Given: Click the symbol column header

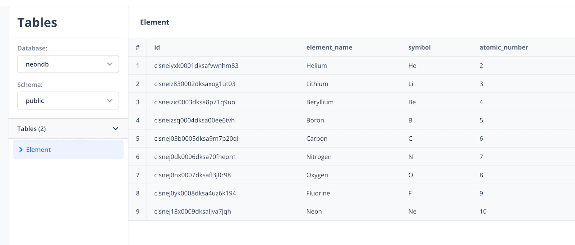Looking at the screenshot, I should click(419, 47).
